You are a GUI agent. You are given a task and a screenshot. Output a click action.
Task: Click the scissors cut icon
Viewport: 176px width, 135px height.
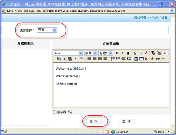pos(65,59)
